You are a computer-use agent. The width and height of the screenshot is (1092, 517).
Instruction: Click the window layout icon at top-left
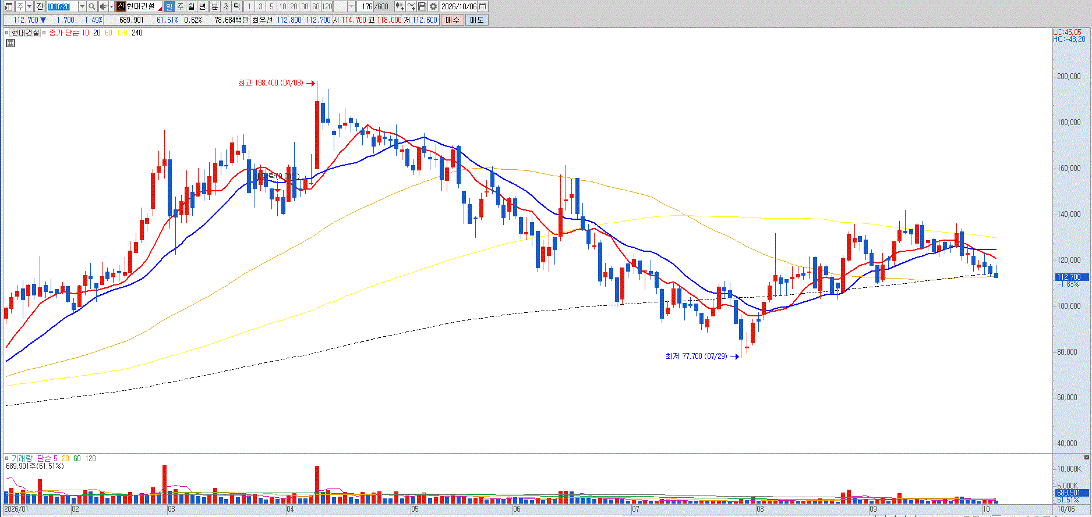8,6
